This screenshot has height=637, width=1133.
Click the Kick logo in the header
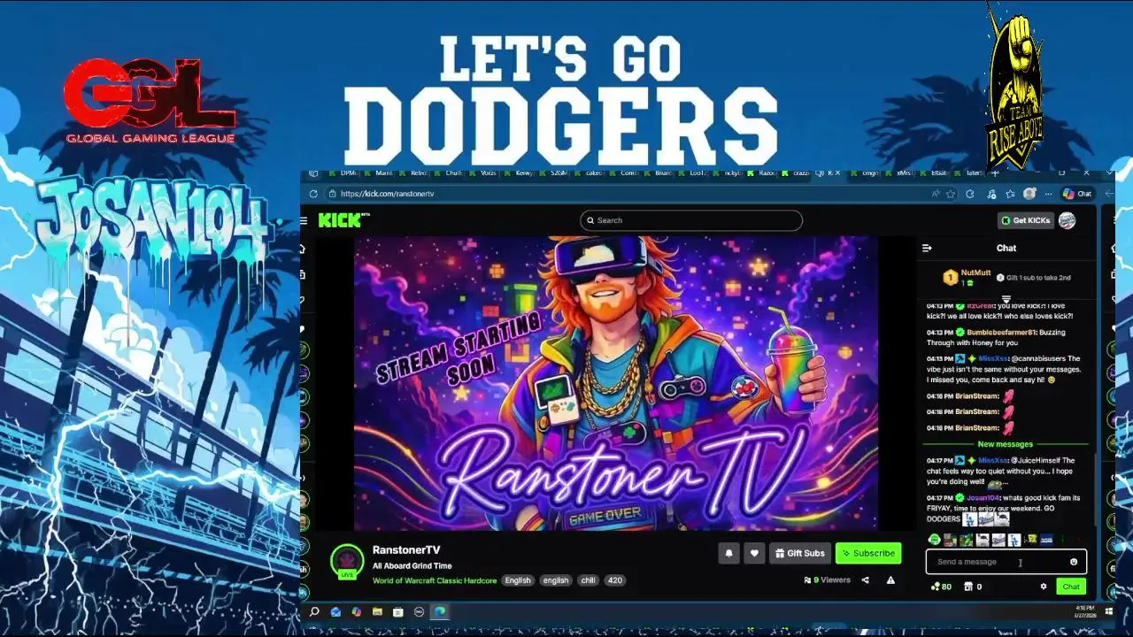point(343,220)
